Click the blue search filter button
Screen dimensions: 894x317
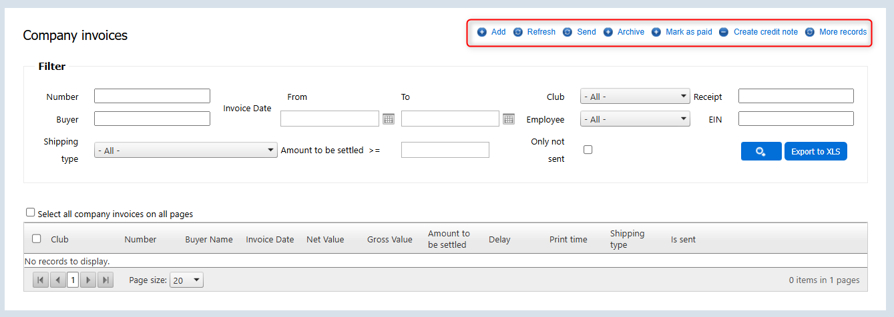[760, 151]
